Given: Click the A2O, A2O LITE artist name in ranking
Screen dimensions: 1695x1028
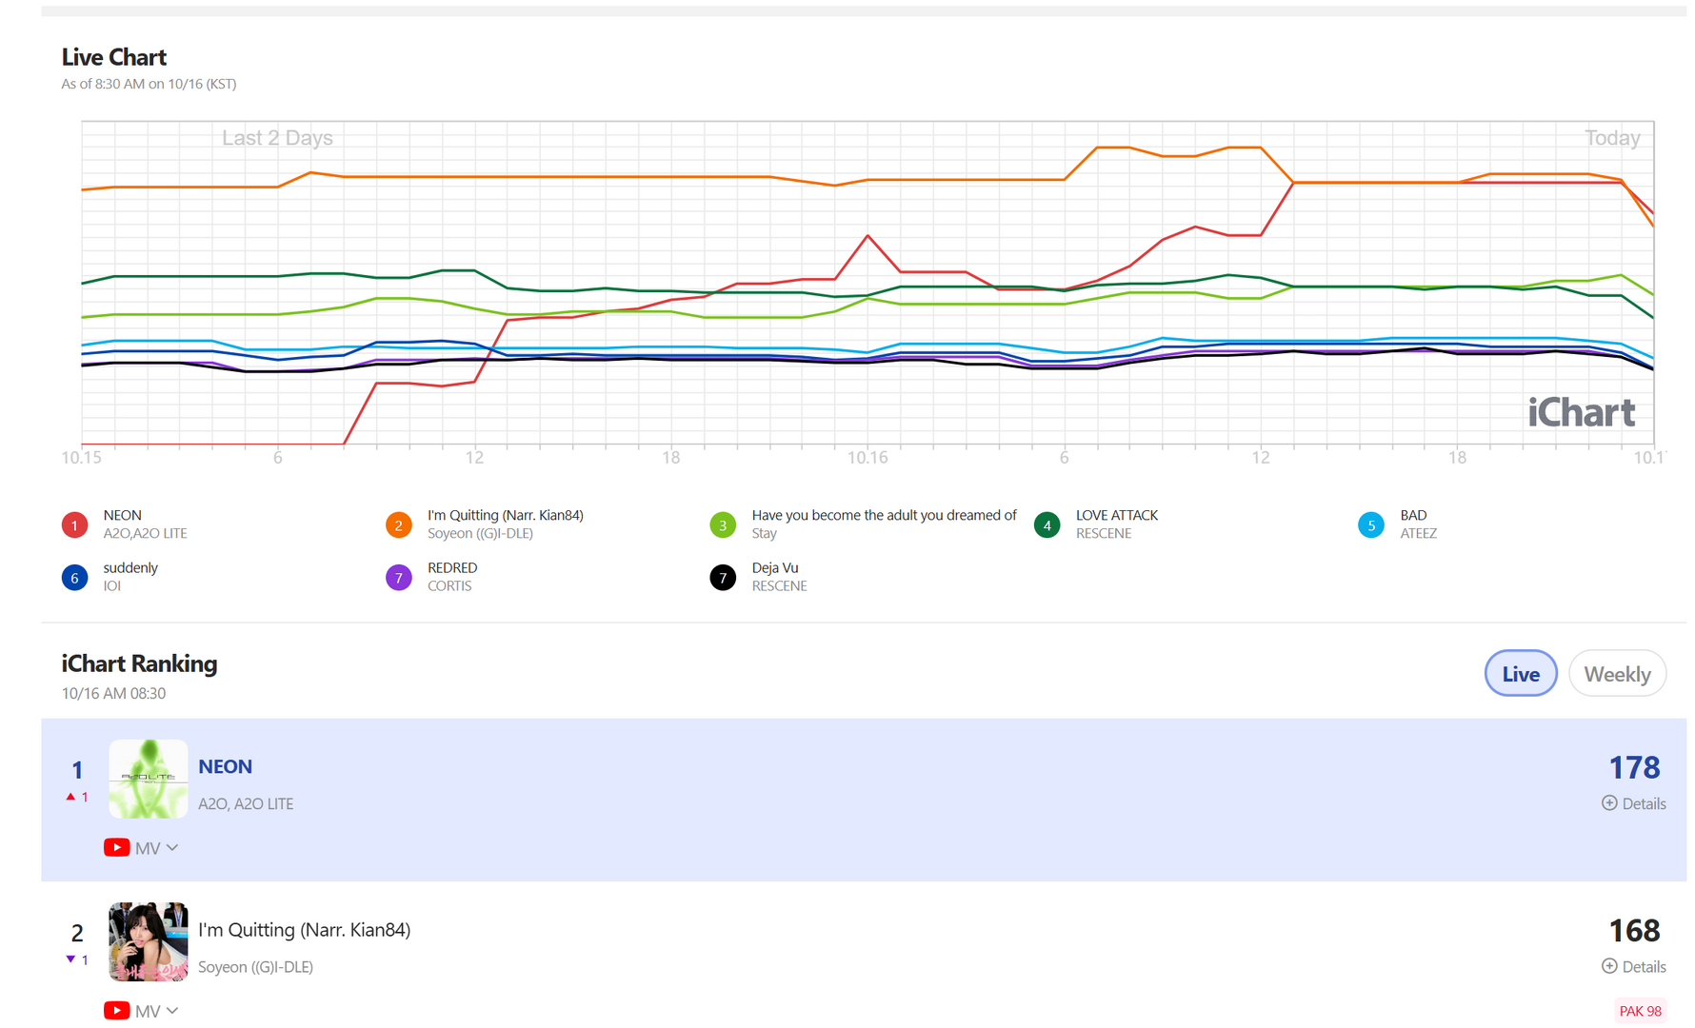Looking at the screenshot, I should [x=246, y=804].
